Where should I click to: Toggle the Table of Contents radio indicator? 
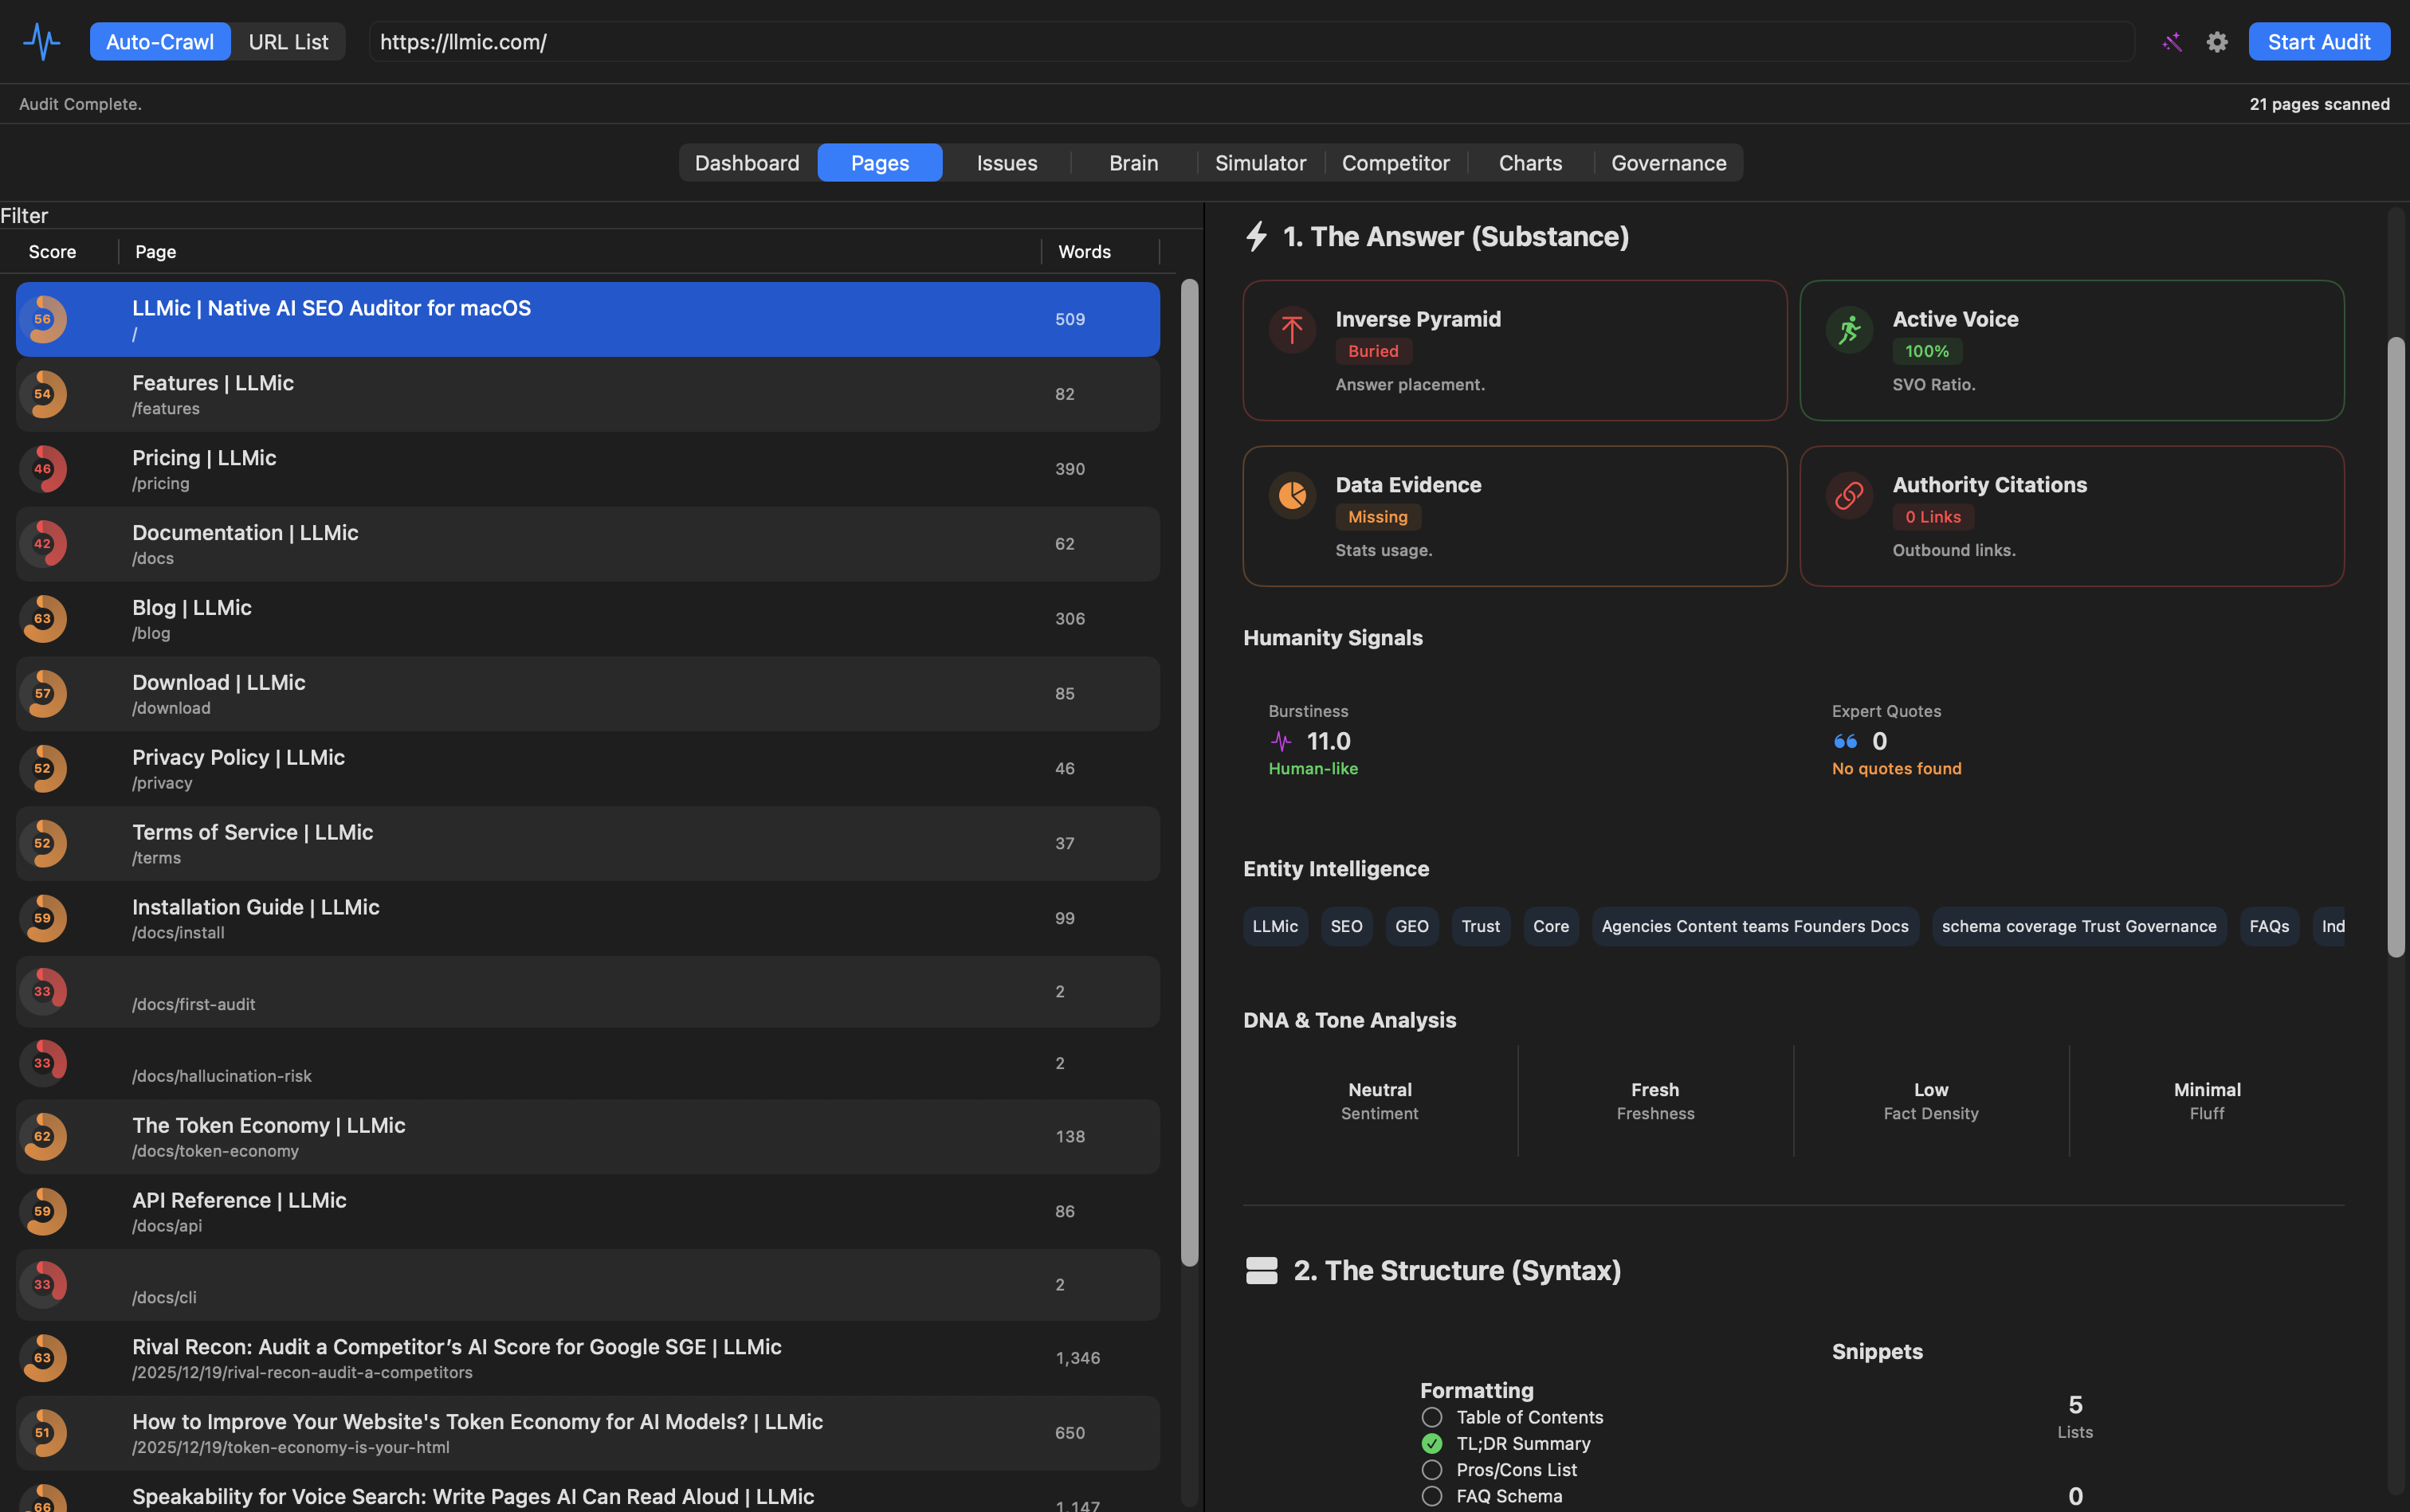pos(1431,1417)
